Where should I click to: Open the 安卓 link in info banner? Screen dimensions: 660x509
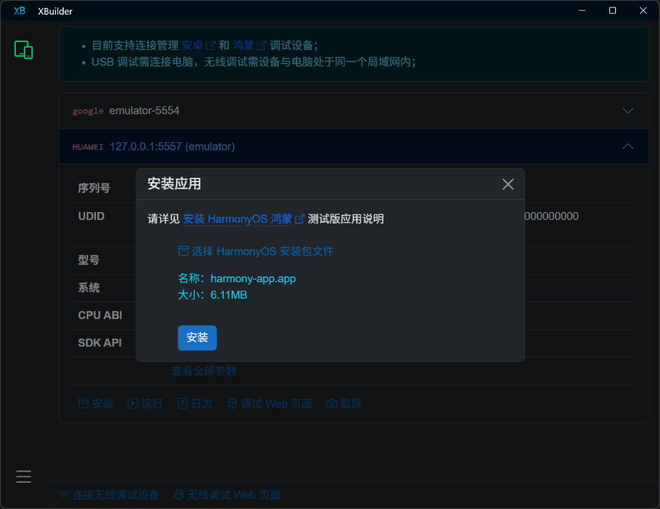point(193,45)
